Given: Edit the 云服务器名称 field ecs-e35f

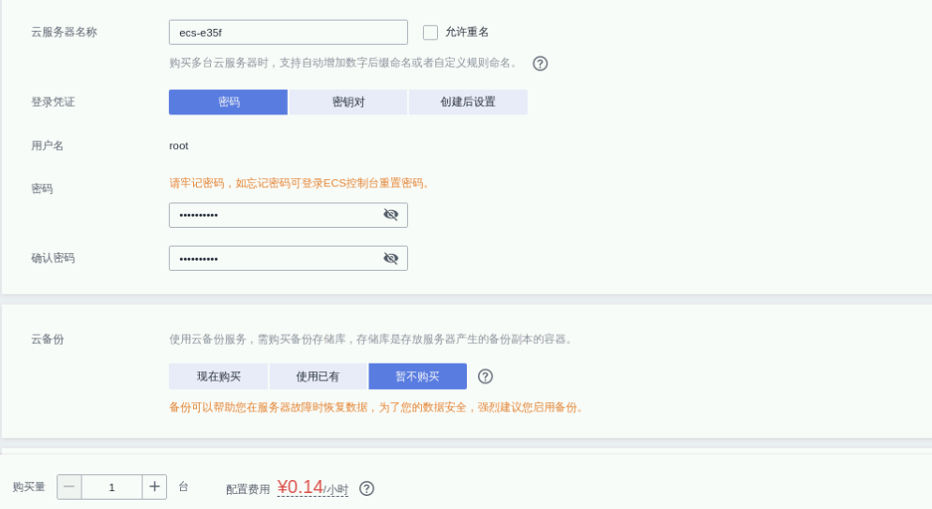Looking at the screenshot, I should 288,32.
